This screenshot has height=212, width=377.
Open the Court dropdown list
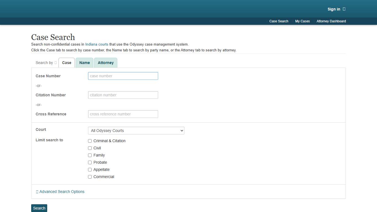click(136, 131)
